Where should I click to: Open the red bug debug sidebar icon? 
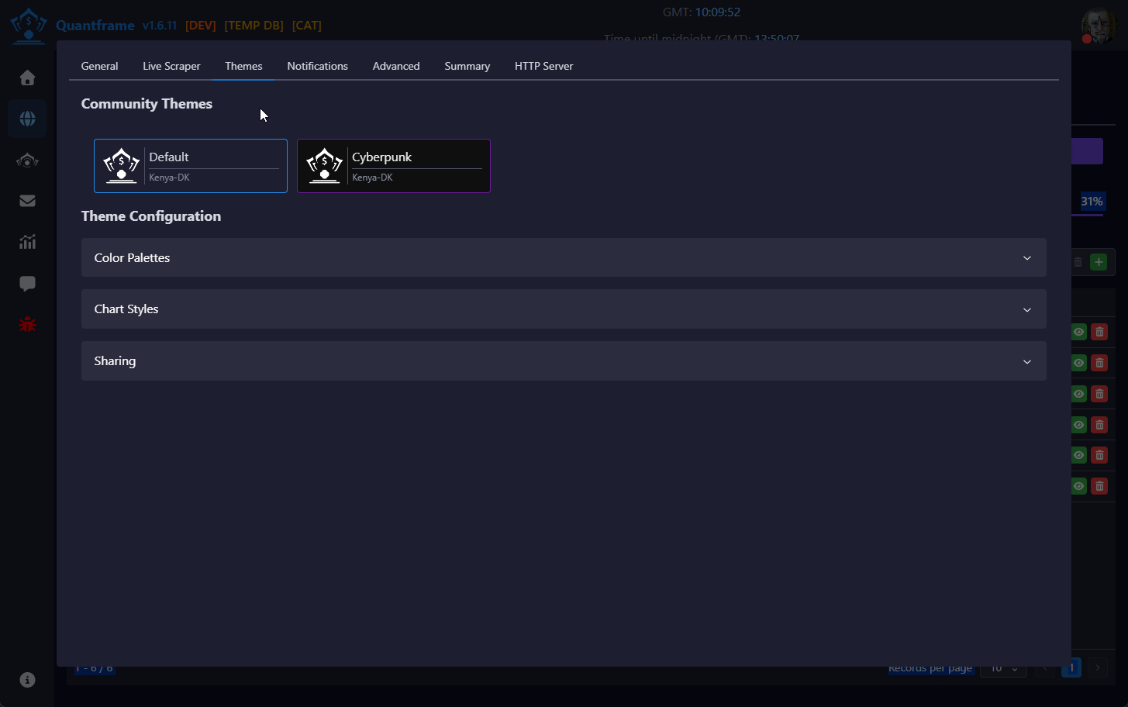tap(27, 324)
